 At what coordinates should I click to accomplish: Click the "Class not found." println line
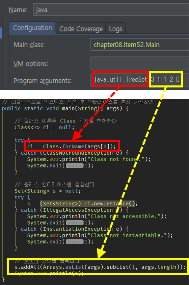click(x=89, y=159)
